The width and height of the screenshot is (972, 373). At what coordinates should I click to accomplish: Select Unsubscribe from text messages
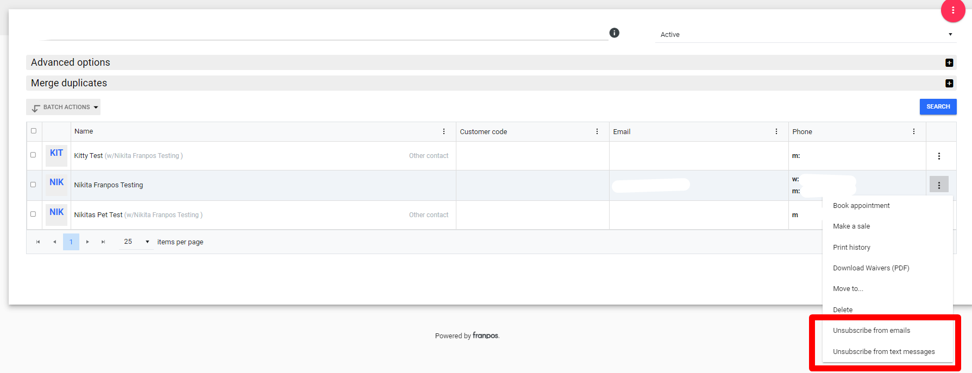(x=888, y=352)
